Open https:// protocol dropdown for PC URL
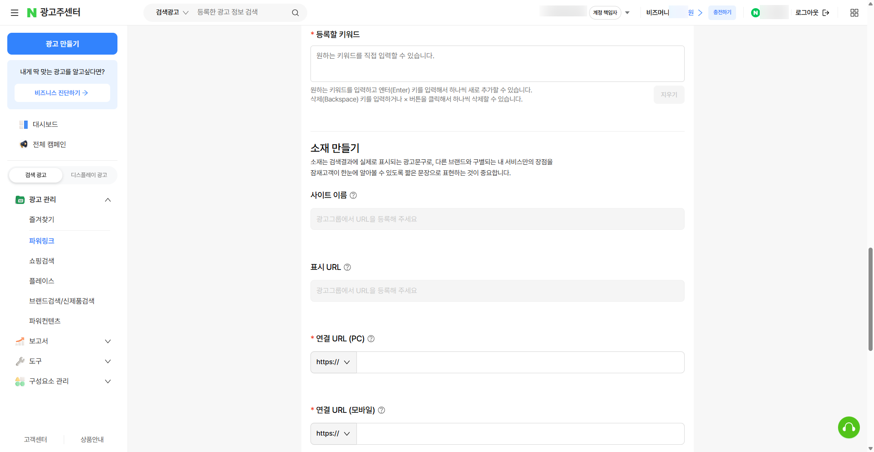The height and width of the screenshot is (452, 874). click(x=333, y=362)
